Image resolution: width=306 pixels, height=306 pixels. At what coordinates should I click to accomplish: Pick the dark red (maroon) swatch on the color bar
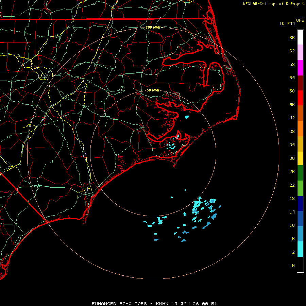pos(300,83)
